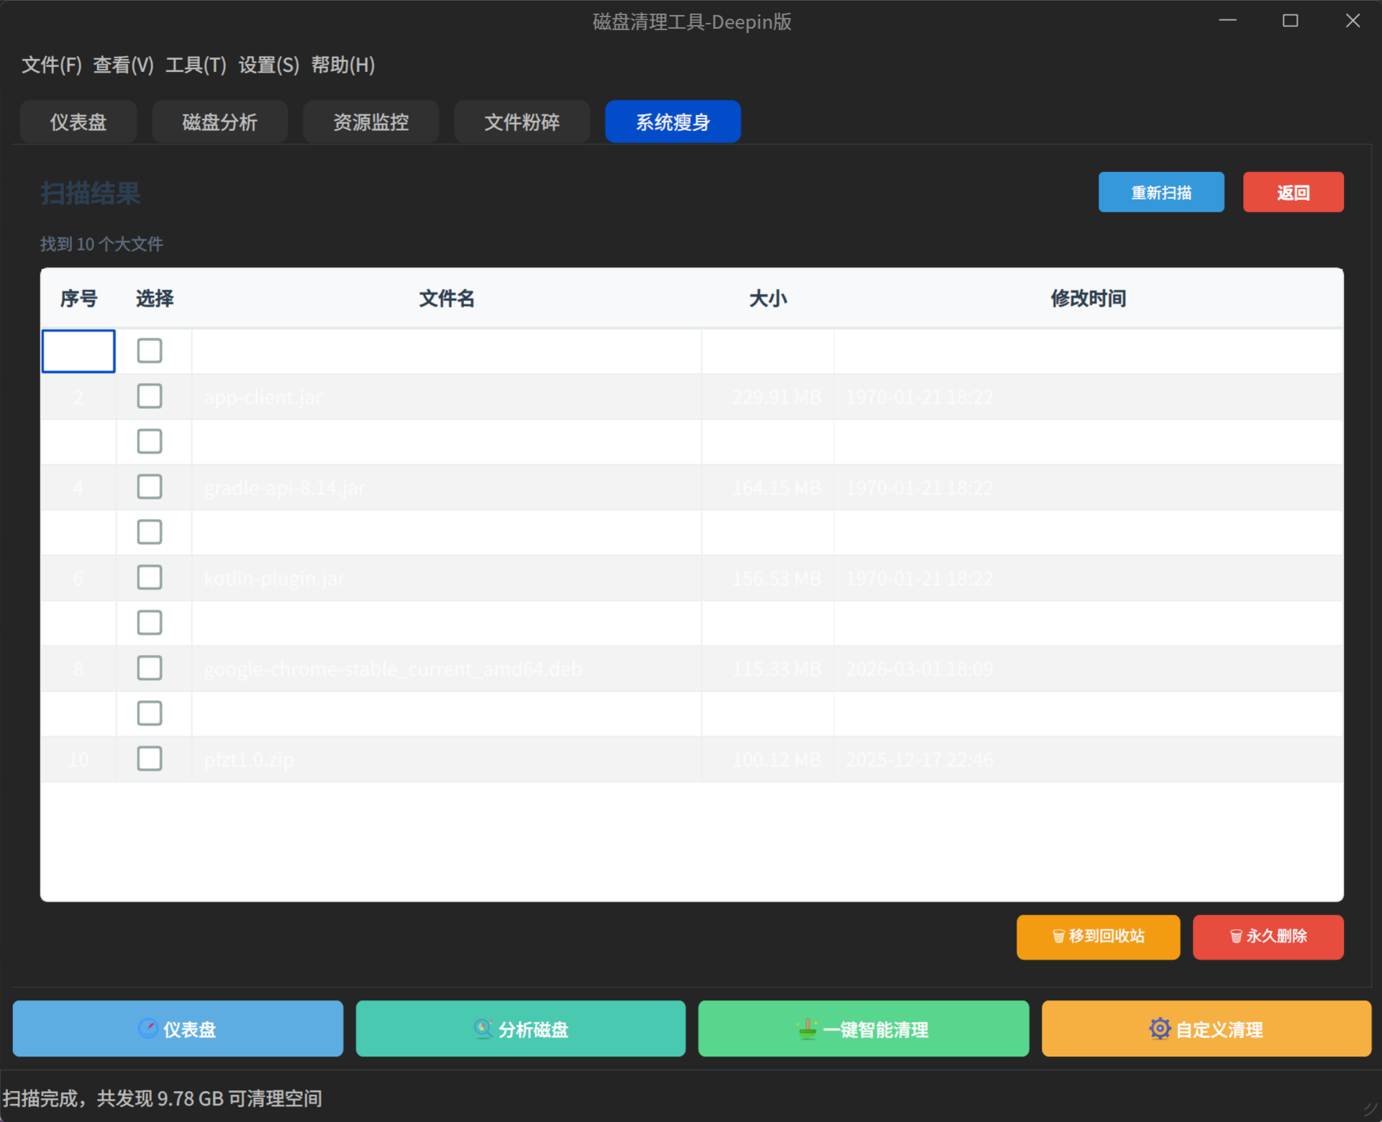
Task: Select the gradle-api-8.14.jar checkbox
Action: (x=150, y=487)
